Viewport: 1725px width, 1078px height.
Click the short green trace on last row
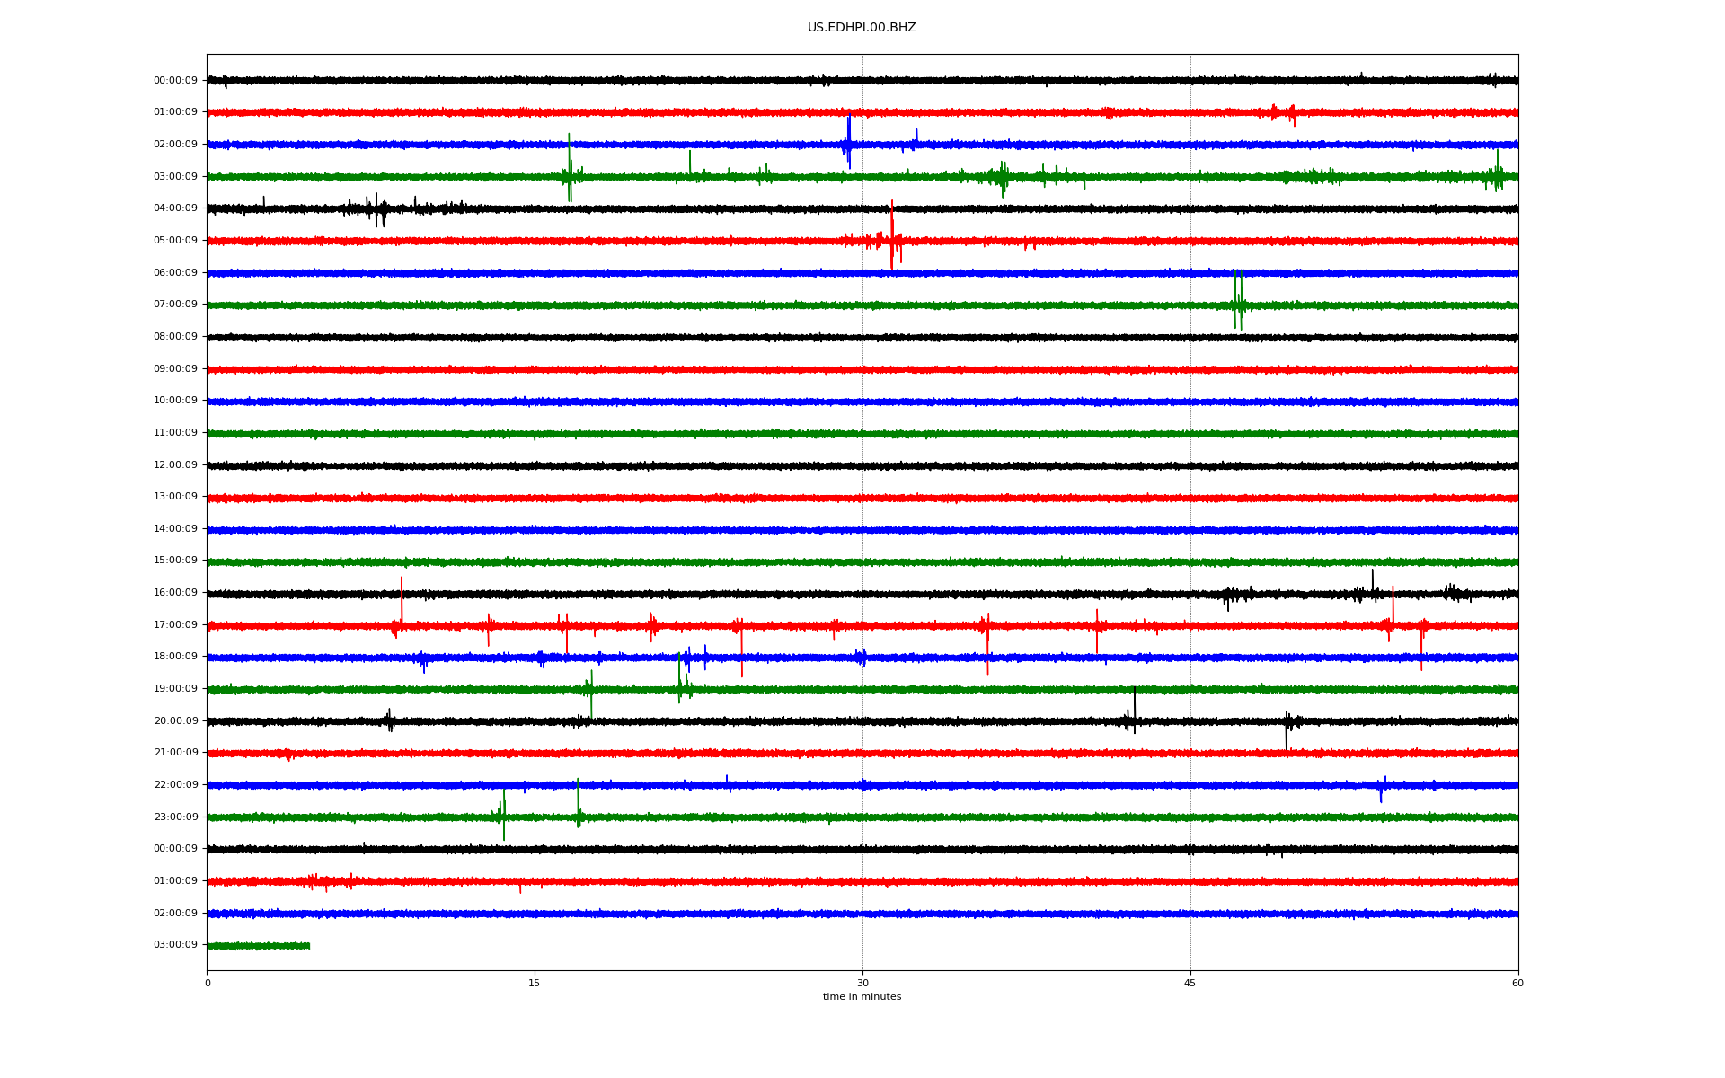[x=259, y=946]
